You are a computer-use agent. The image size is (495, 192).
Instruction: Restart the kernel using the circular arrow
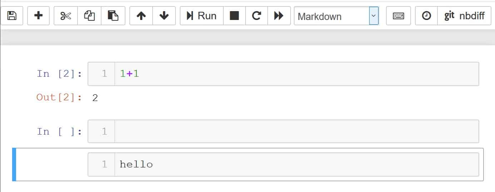point(256,16)
